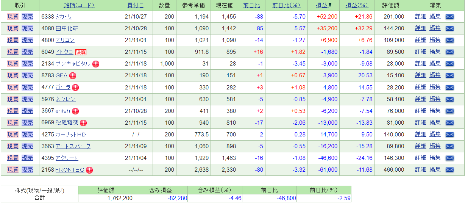Click the mail icon in the enish row
This screenshot has width=465, height=205.
tap(449, 111)
